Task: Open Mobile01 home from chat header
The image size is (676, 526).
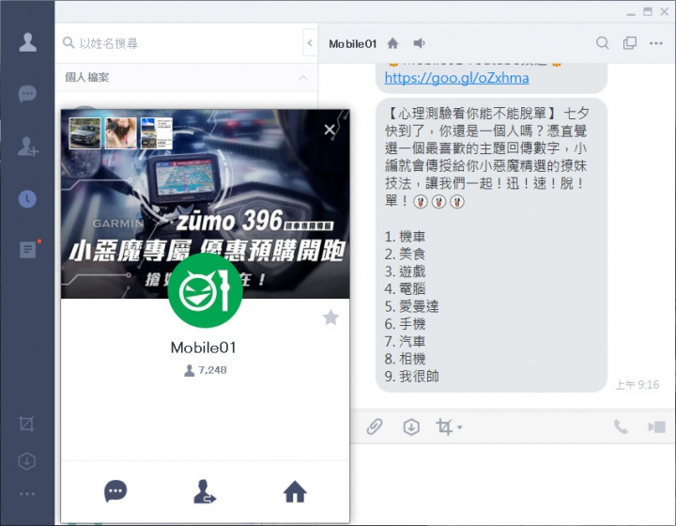Action: coord(392,43)
